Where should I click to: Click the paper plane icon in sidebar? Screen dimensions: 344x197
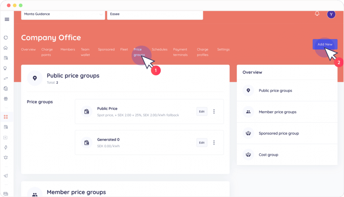[6, 176]
